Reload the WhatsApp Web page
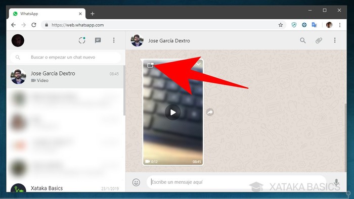The height and width of the screenshot is (199, 354). coord(34,25)
